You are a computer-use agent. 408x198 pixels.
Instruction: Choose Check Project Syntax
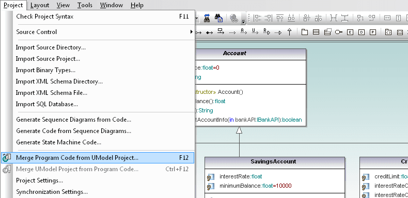(98, 16)
